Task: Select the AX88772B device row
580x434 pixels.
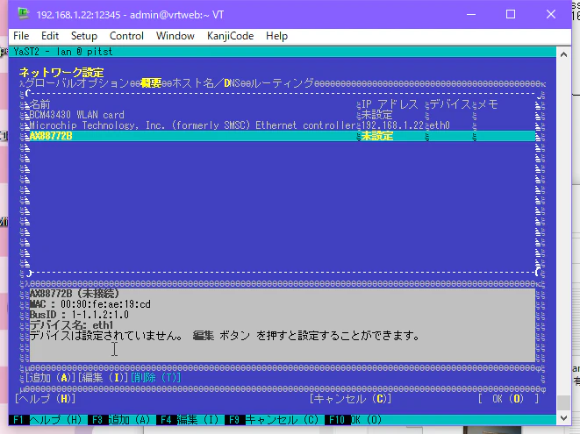Action: (x=283, y=136)
